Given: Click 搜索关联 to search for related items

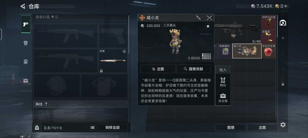Looking at the screenshot, I should pyautogui.click(x=194, y=69).
